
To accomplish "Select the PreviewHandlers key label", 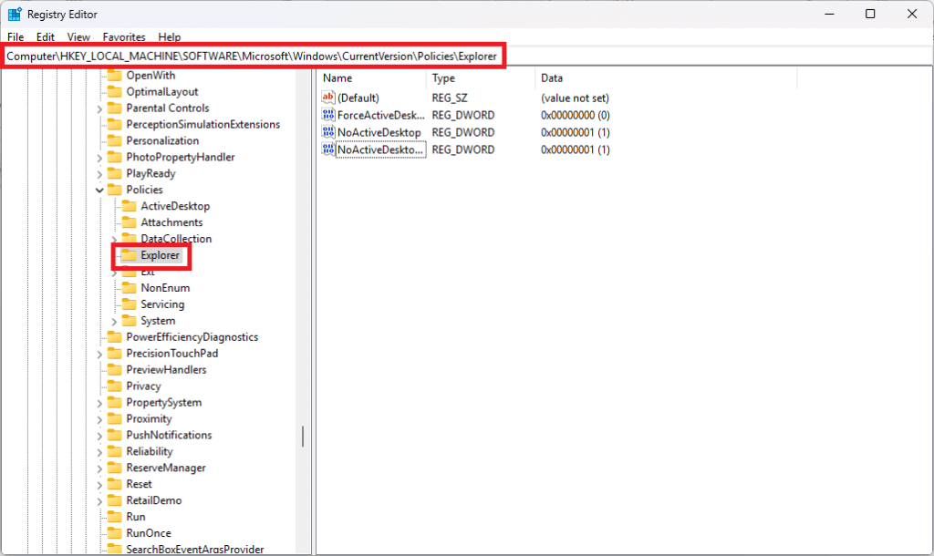I will [x=166, y=370].
